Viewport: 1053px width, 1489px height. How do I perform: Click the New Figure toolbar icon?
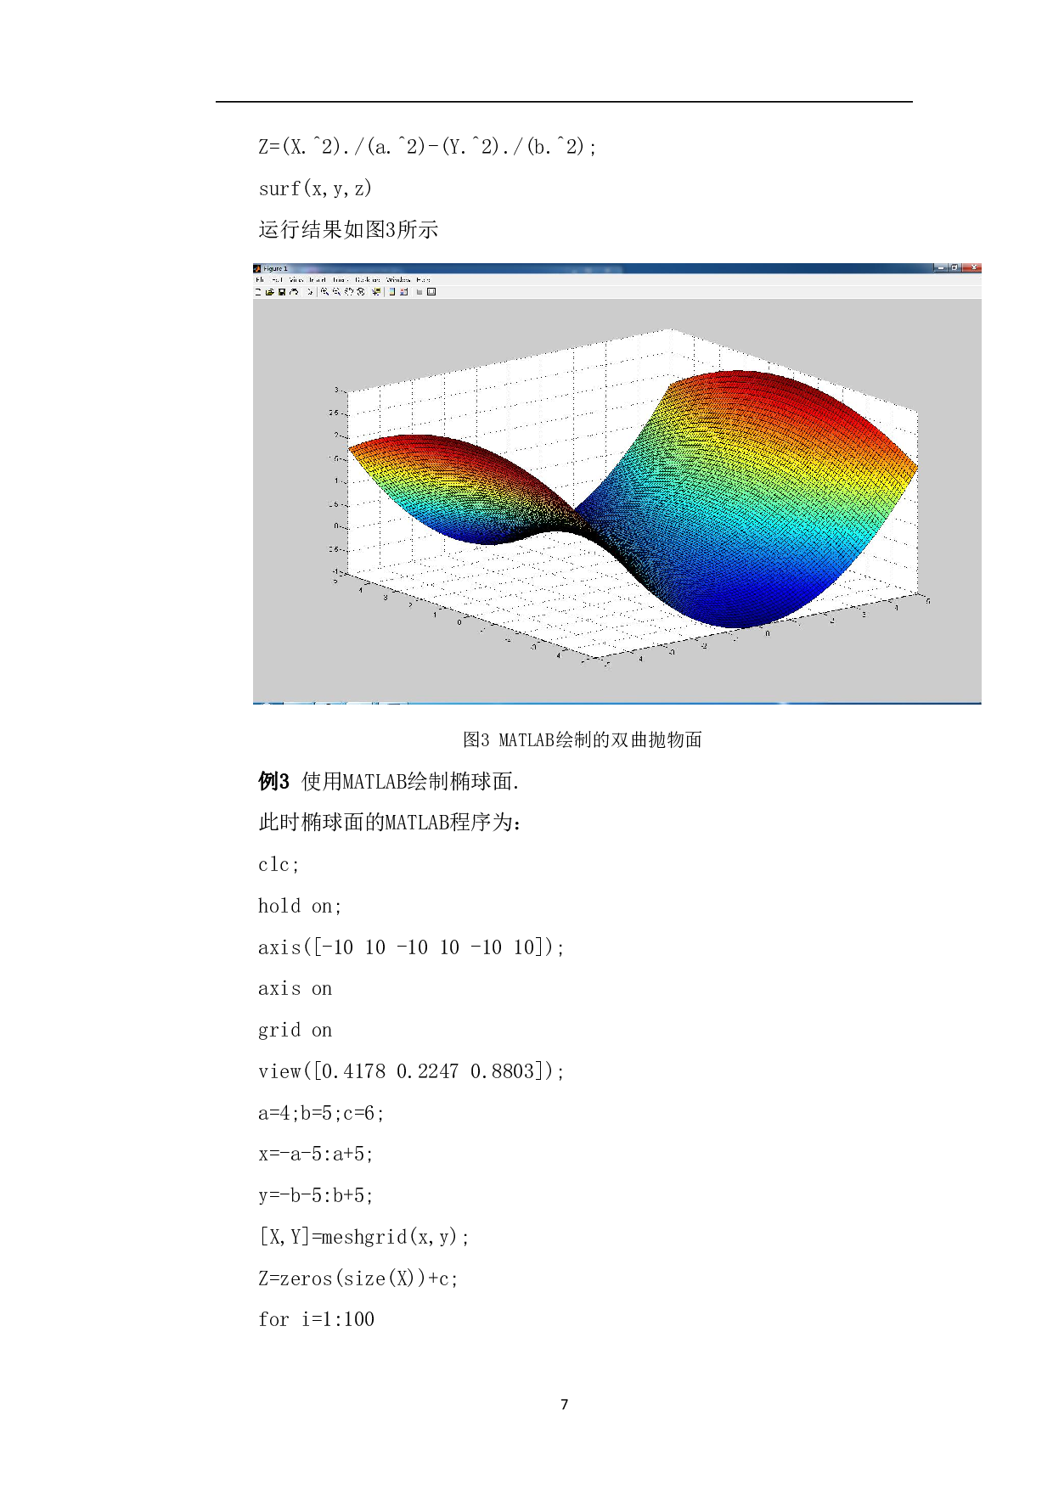(x=258, y=292)
